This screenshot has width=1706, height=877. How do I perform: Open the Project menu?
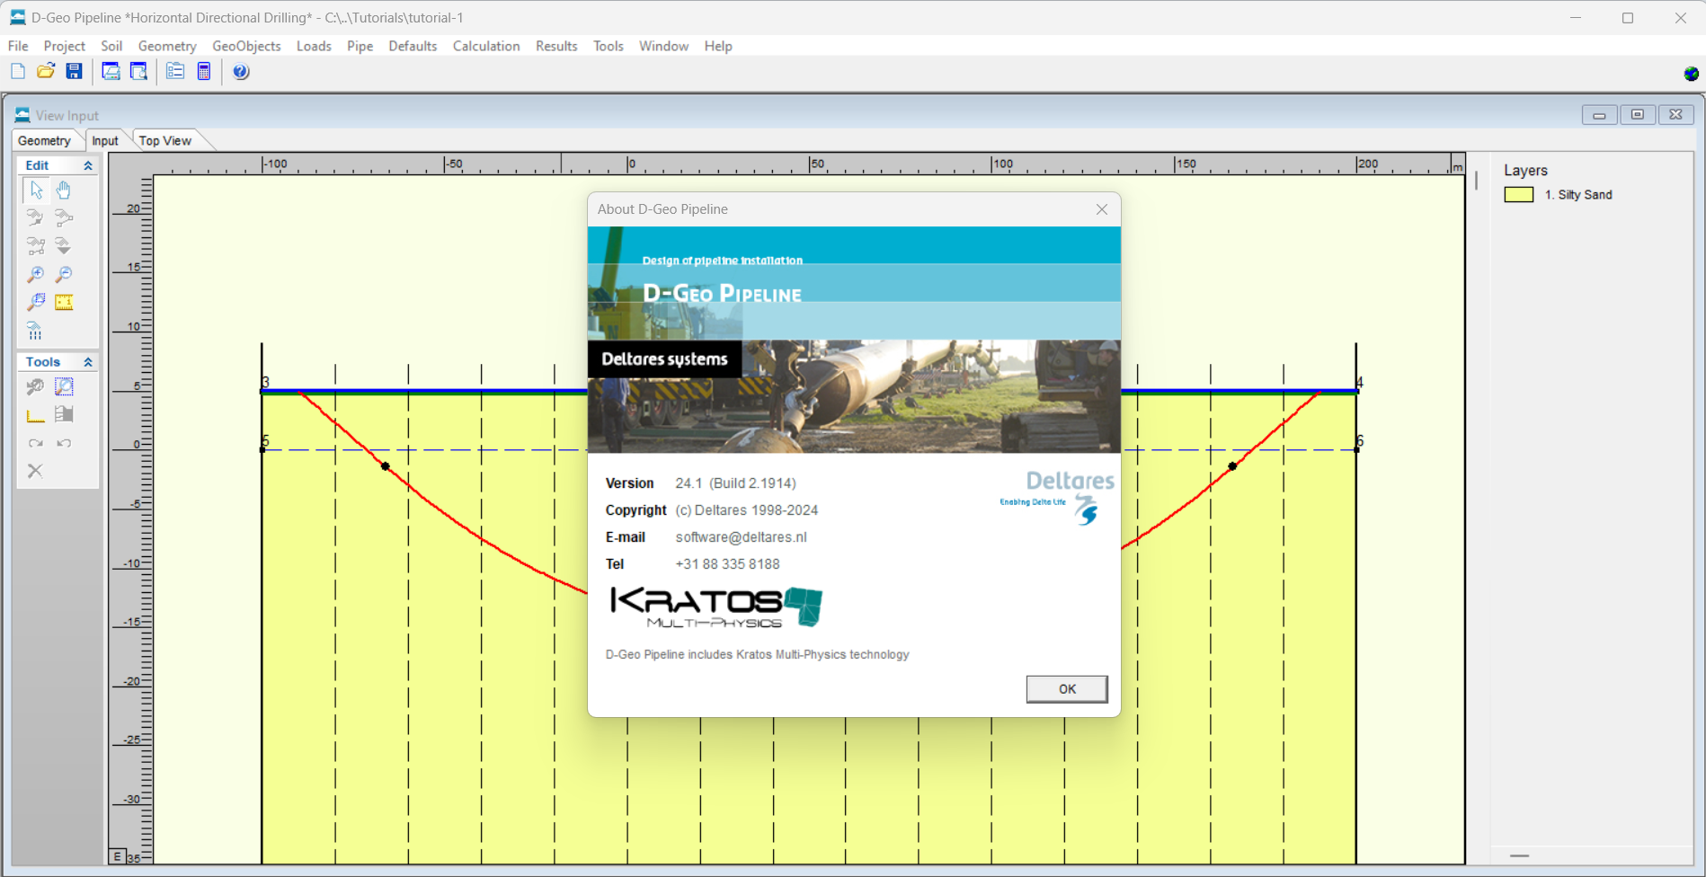click(x=65, y=46)
